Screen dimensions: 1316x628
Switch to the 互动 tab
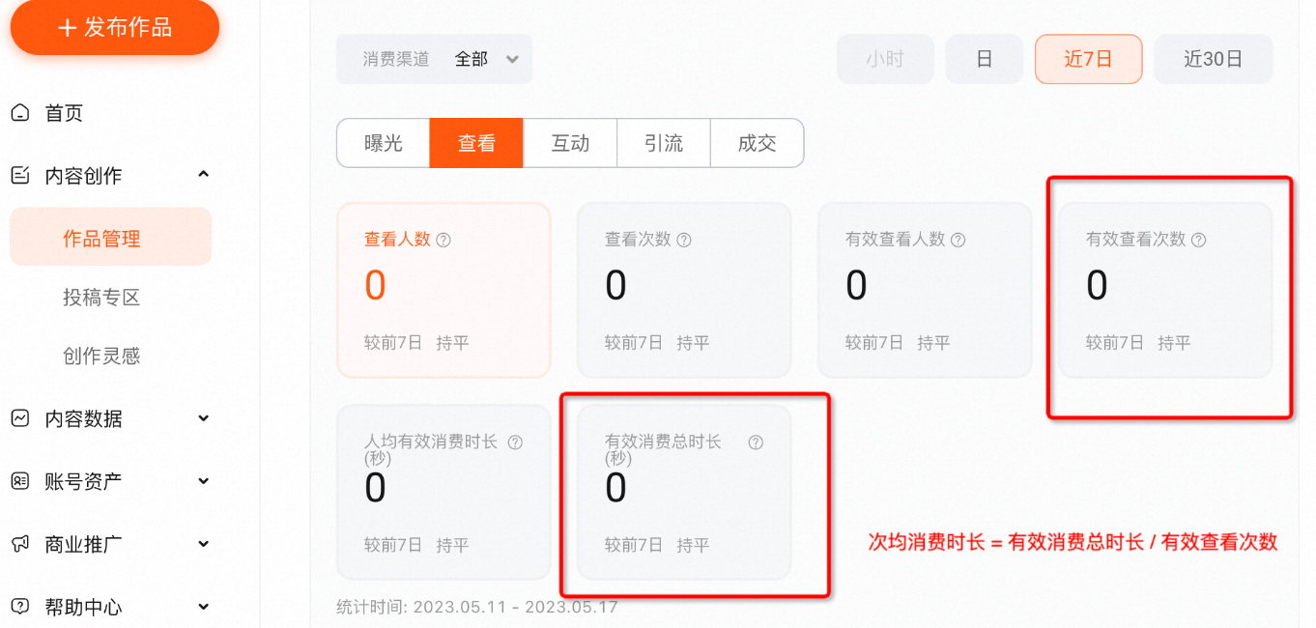570,142
